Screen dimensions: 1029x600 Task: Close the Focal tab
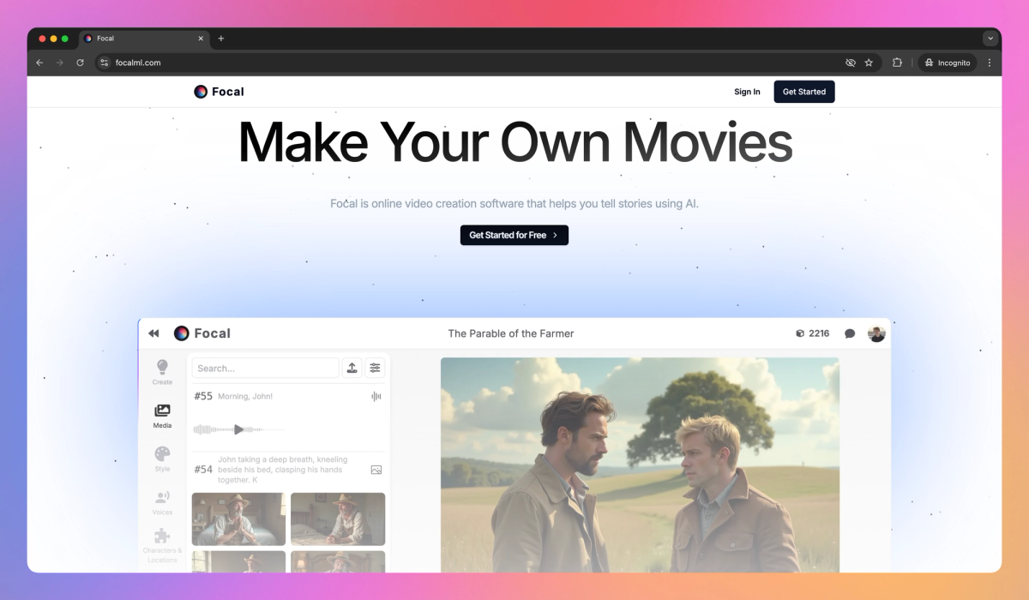tap(202, 39)
